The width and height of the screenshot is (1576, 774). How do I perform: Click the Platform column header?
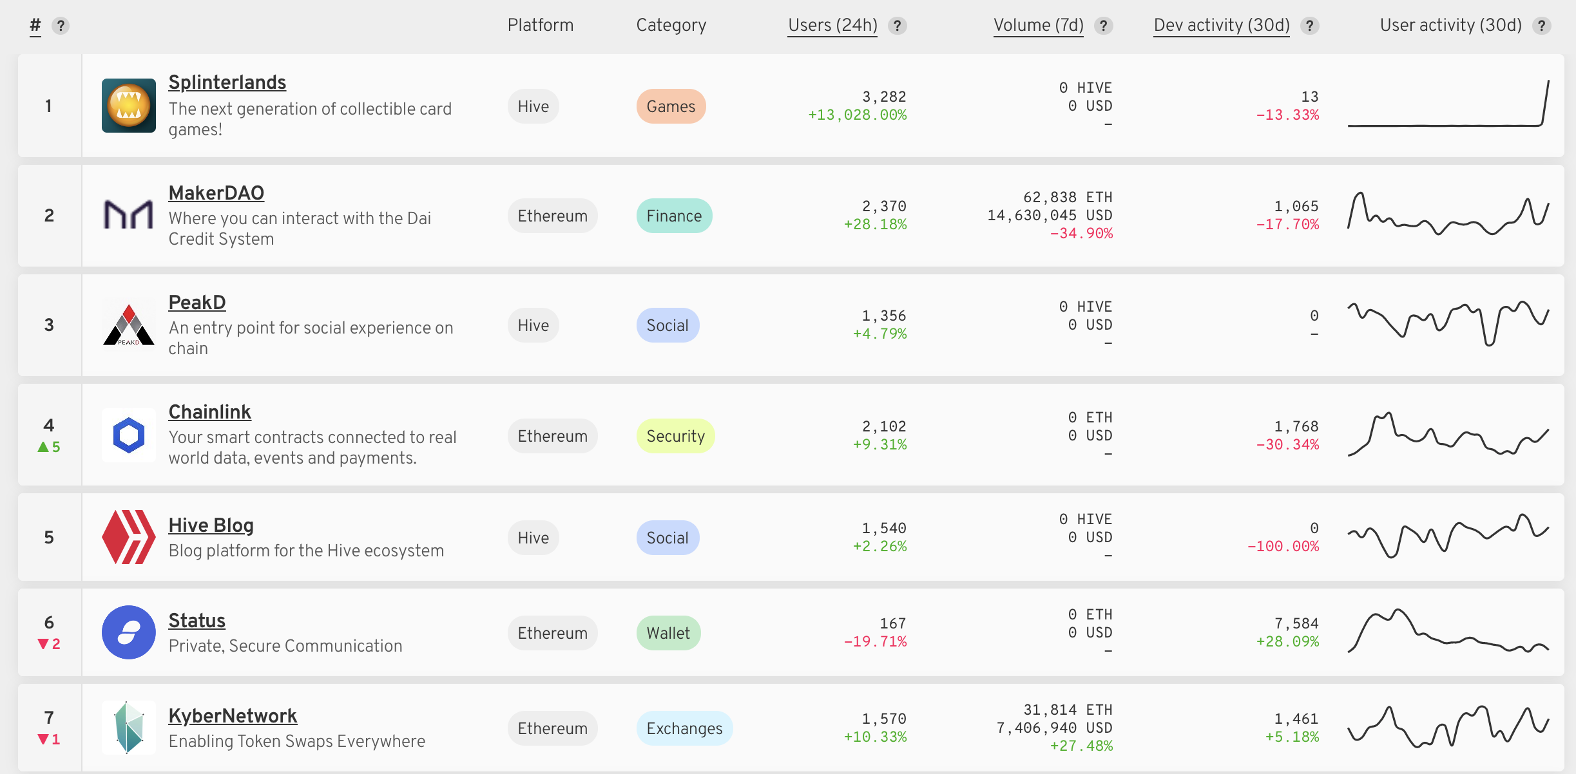pyautogui.click(x=541, y=25)
